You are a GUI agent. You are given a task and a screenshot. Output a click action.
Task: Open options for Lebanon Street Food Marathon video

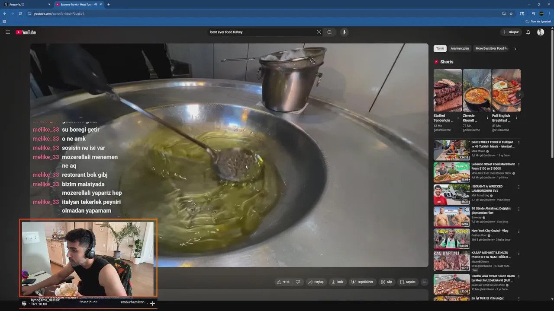click(x=519, y=165)
